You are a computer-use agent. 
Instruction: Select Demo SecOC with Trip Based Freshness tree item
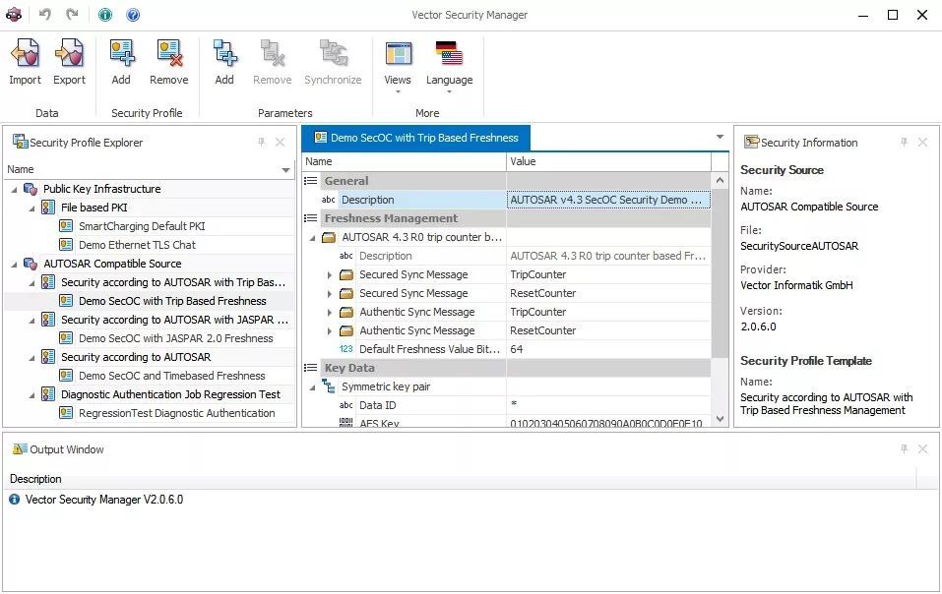(172, 301)
